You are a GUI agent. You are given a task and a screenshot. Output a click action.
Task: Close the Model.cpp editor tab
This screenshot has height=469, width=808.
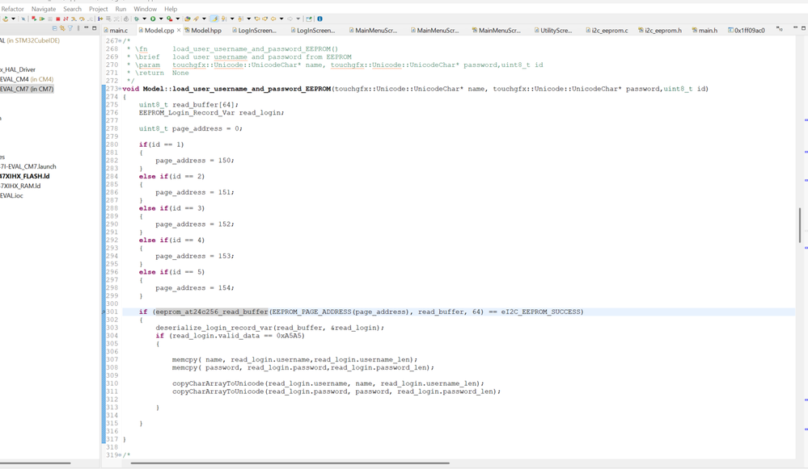[x=179, y=31]
